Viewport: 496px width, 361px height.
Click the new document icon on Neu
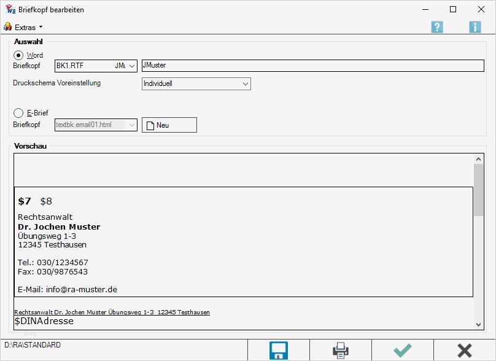[150, 126]
